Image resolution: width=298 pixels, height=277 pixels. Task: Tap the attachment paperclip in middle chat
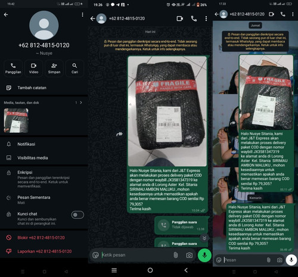coord(176,255)
